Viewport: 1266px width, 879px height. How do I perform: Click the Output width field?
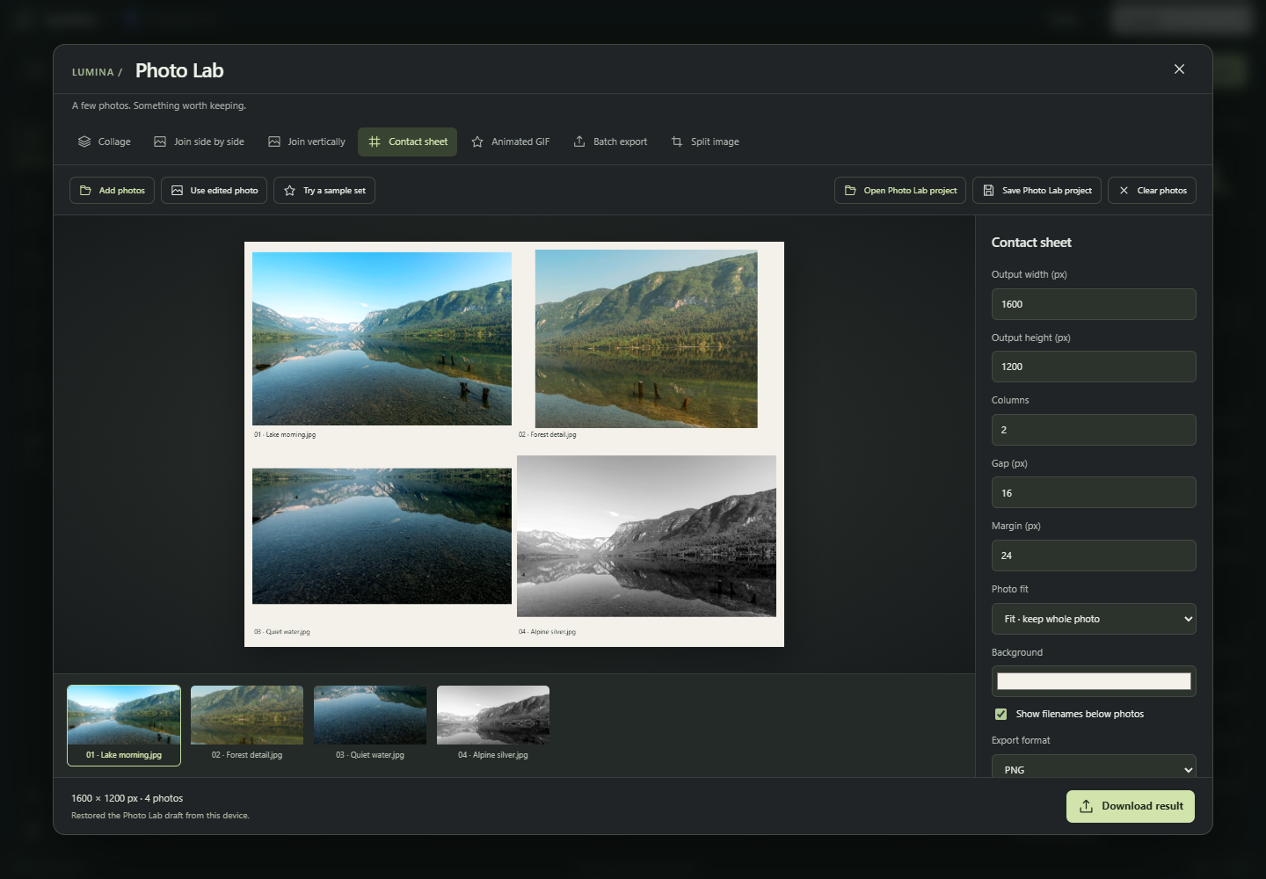pyautogui.click(x=1094, y=304)
